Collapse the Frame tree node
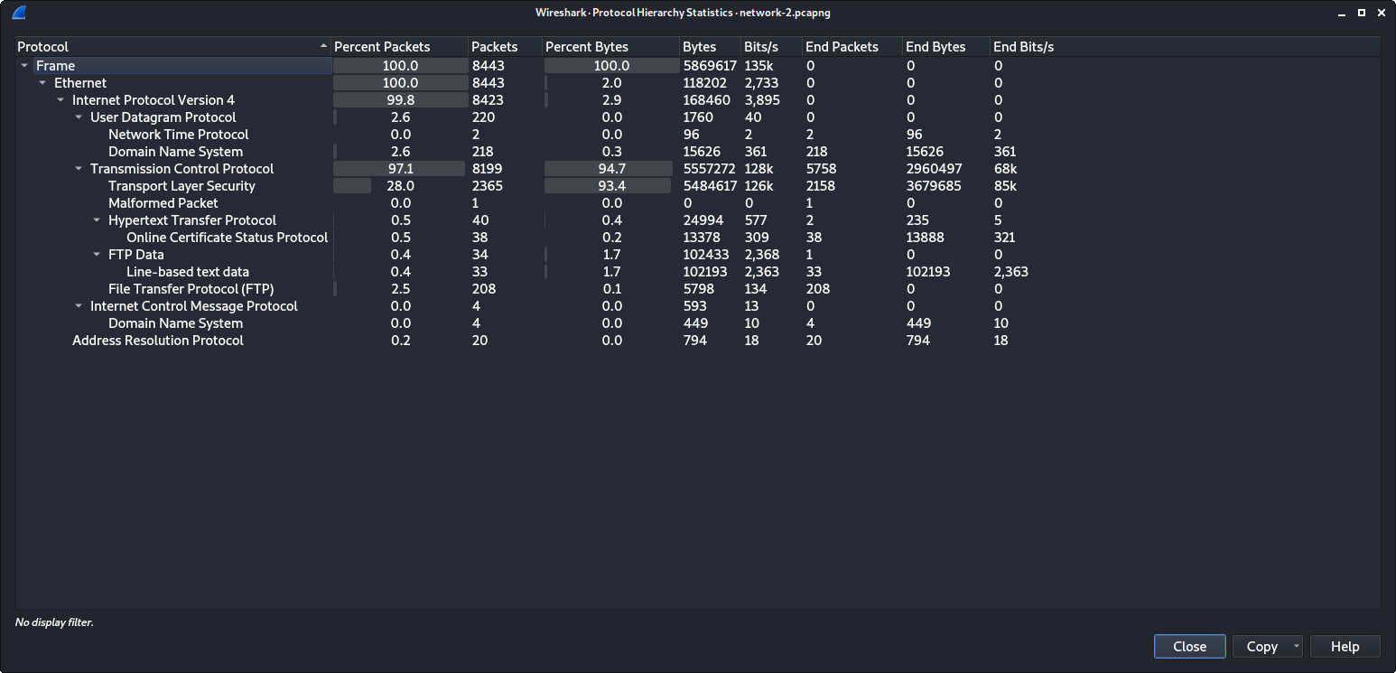Screen dimensions: 1396x673 pyautogui.click(x=24, y=66)
